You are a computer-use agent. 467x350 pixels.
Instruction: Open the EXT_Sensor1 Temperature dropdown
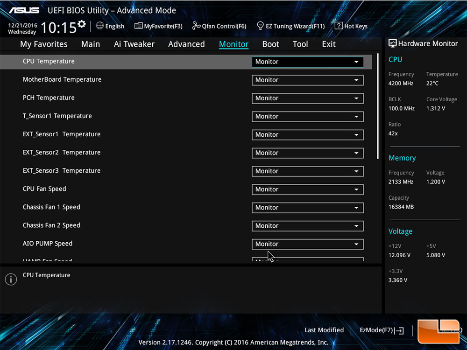[x=308, y=134]
